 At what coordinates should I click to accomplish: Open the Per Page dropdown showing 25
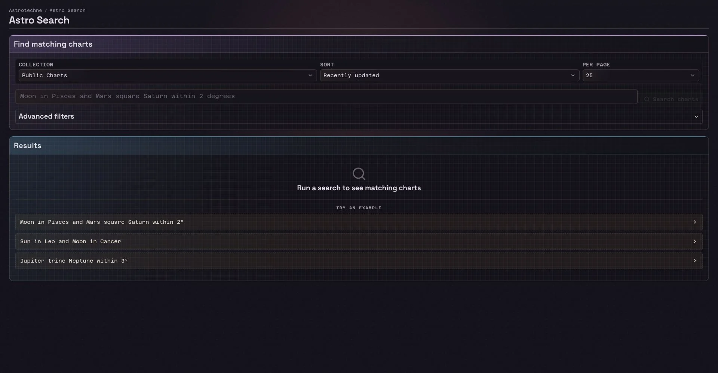[x=641, y=75]
